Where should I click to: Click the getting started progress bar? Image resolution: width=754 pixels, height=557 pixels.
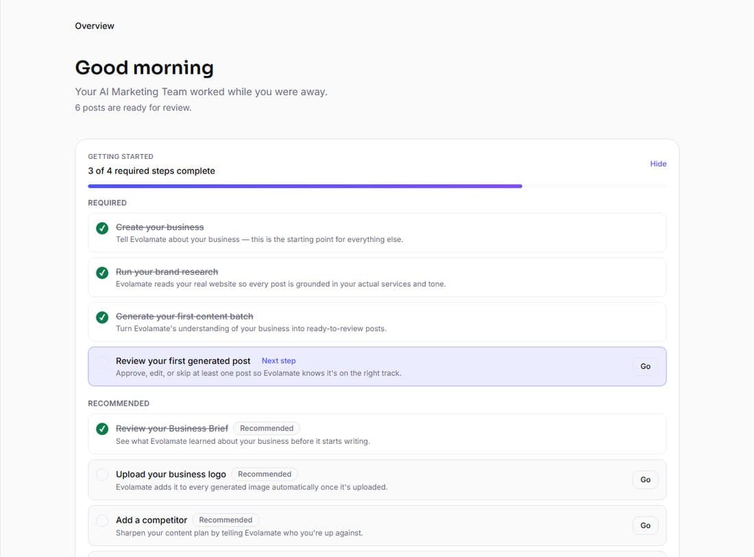(377, 186)
